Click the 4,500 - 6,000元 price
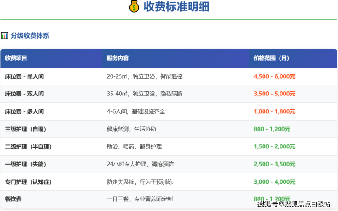The height and width of the screenshot is (211, 338). click(274, 76)
